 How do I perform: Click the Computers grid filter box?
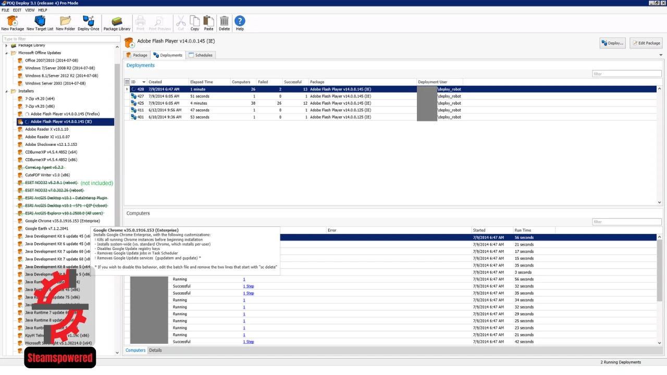click(627, 222)
